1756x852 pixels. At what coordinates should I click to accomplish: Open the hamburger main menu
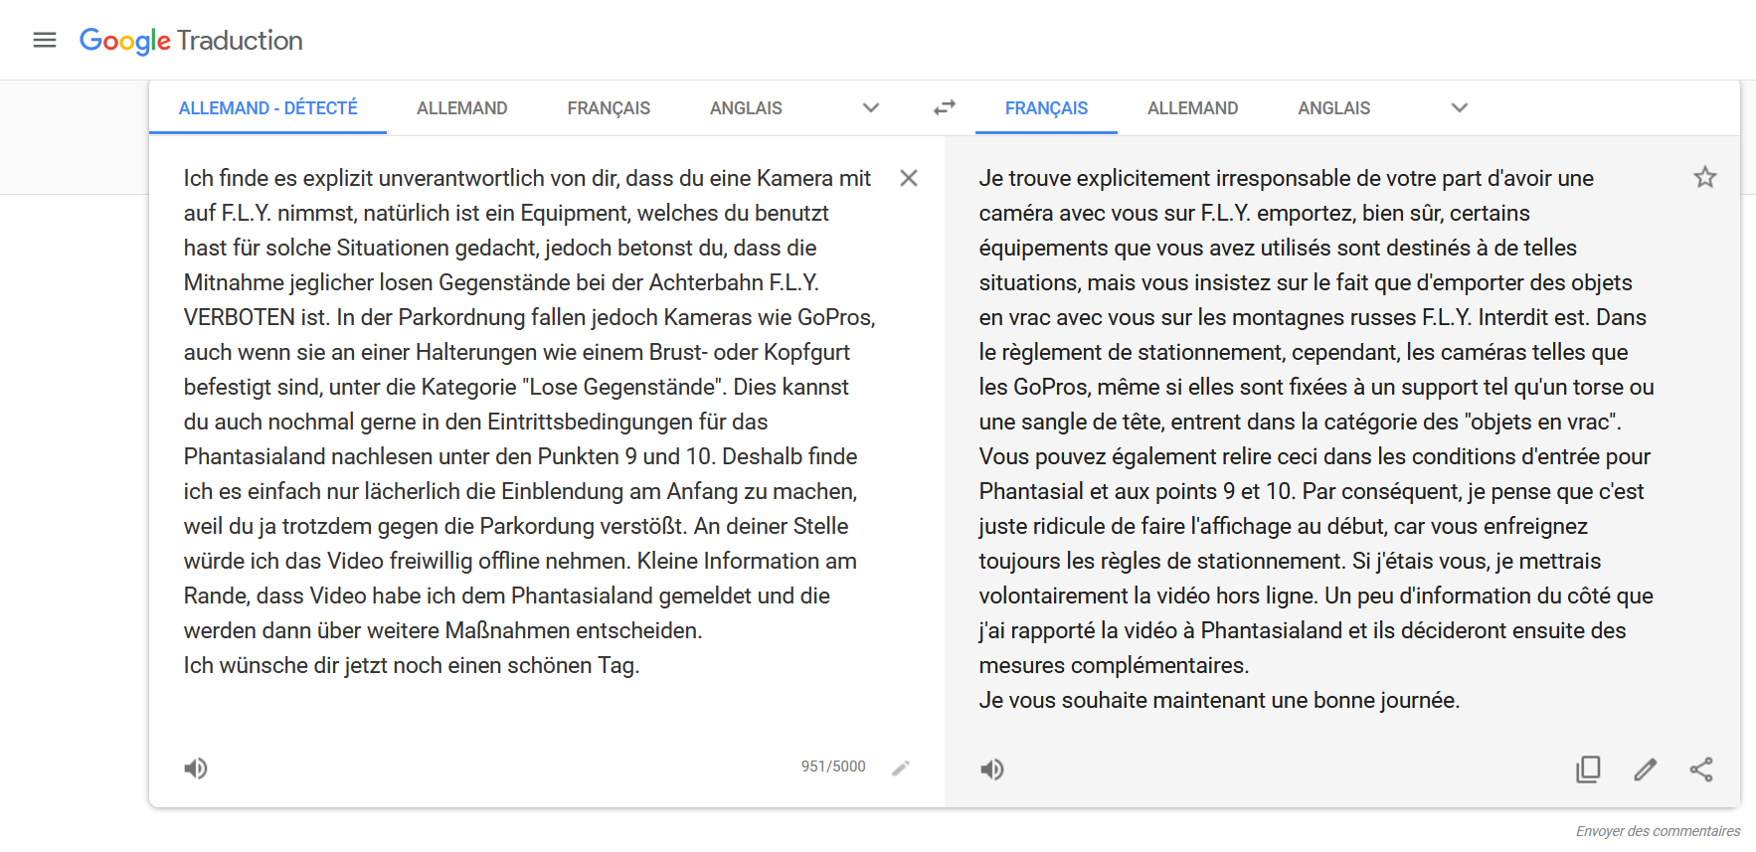pos(45,40)
